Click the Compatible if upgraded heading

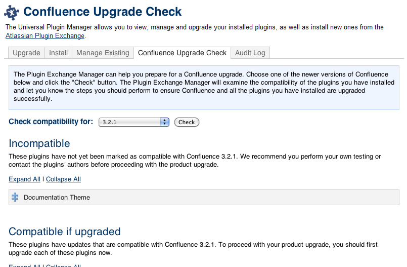click(65, 232)
